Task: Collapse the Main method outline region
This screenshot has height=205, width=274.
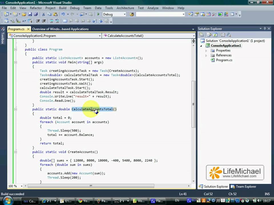Action: (x=15, y=62)
